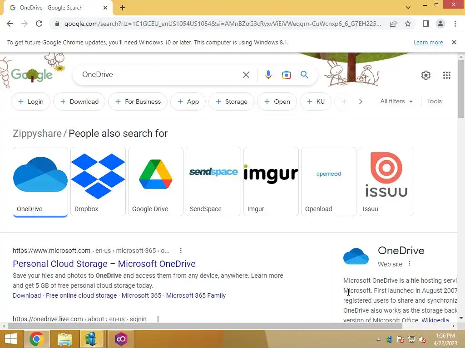The image size is (465, 348).
Task: Add the For Business filter chip
Action: (x=138, y=101)
